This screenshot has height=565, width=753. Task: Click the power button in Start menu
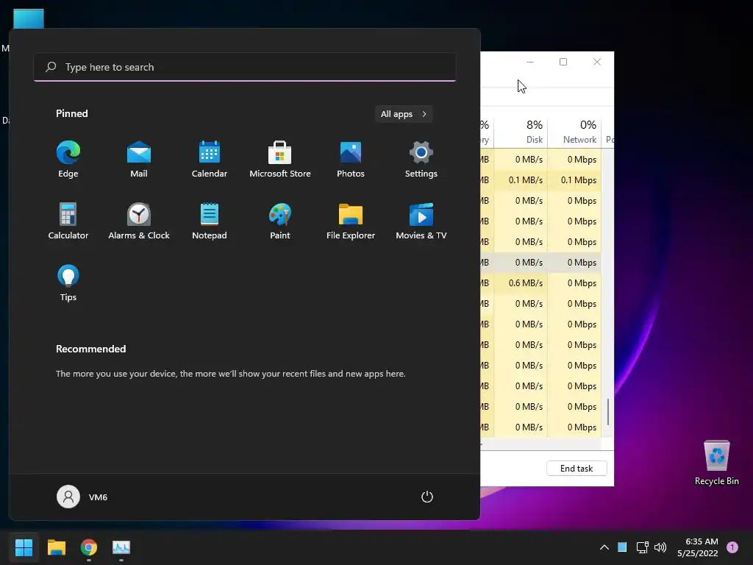427,497
